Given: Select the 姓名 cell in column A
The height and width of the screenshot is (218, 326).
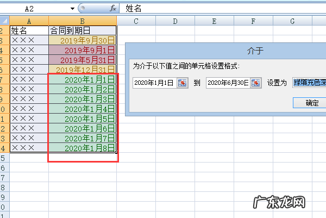Looking at the screenshot, I should coord(29,30).
